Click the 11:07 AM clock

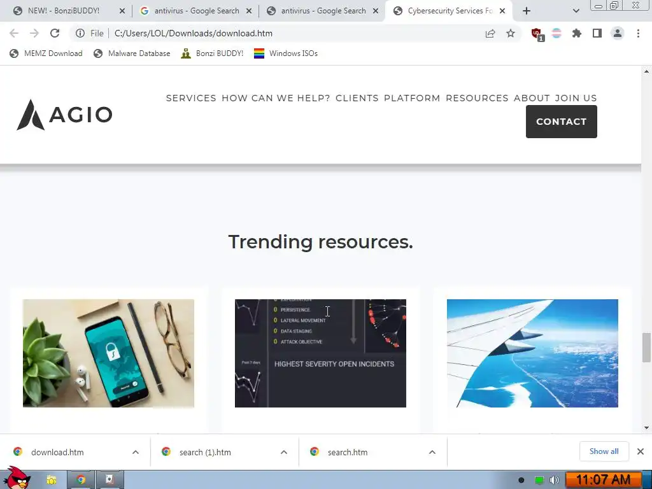tap(604, 480)
